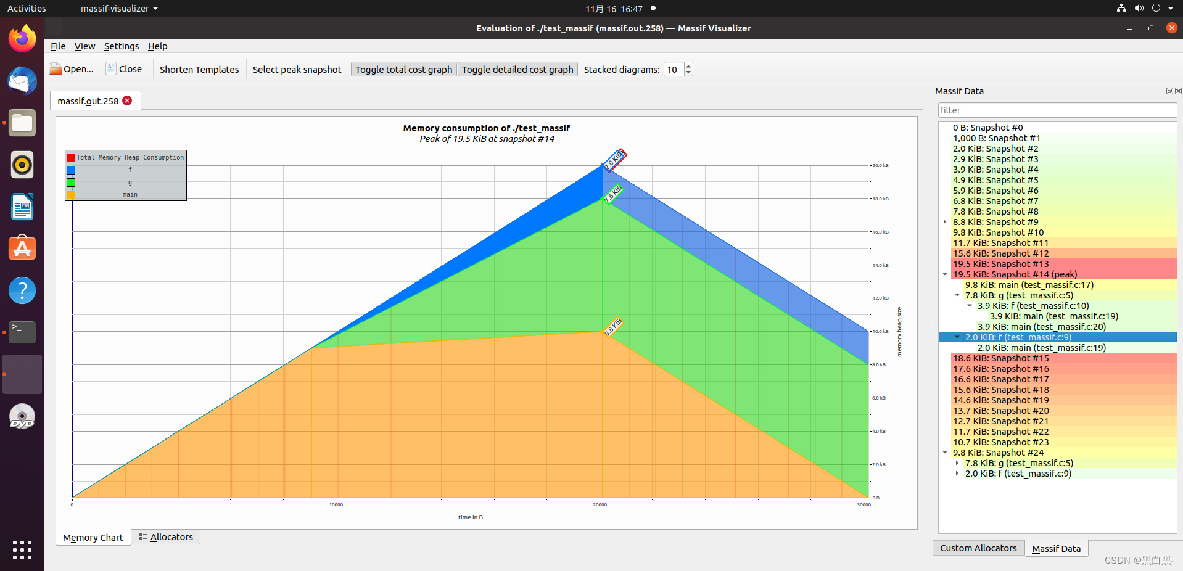Open Firefox from the dock
The height and width of the screenshot is (571, 1183).
tap(22, 39)
